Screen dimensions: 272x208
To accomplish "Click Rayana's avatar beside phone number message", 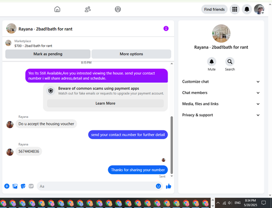I will 10,152.
